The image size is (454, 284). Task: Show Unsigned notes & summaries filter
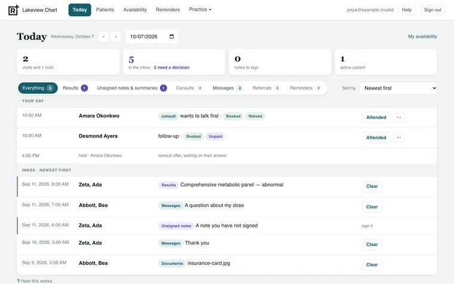click(132, 88)
